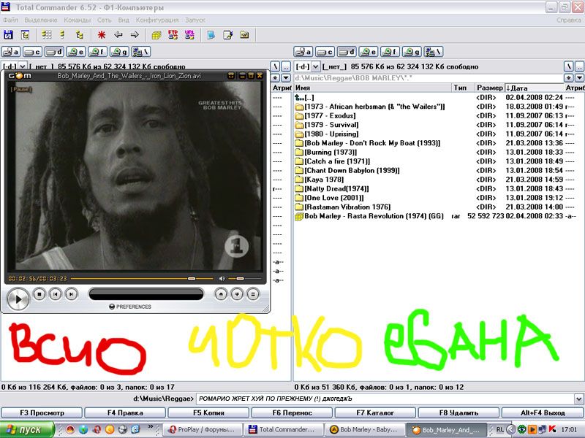Open the URL new FTP connection icon
Viewport: 585px width, 438px height.
coord(189,35)
